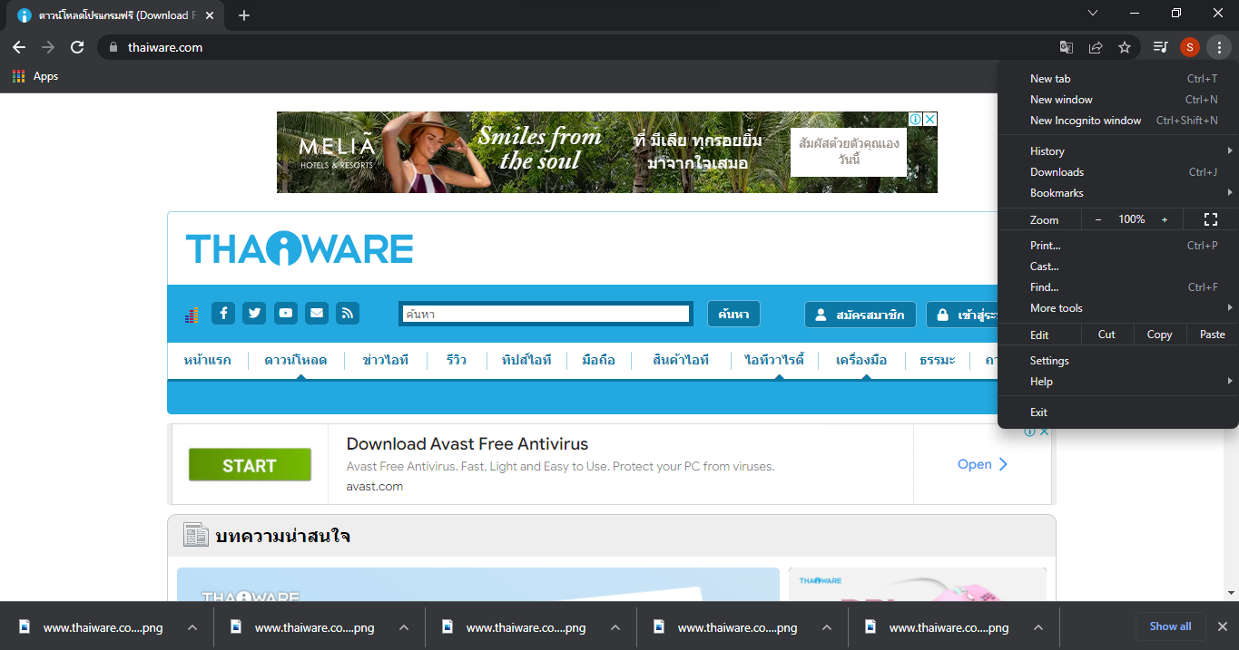Expand last downloaded png options chevron
The width and height of the screenshot is (1239, 650).
tap(1038, 627)
